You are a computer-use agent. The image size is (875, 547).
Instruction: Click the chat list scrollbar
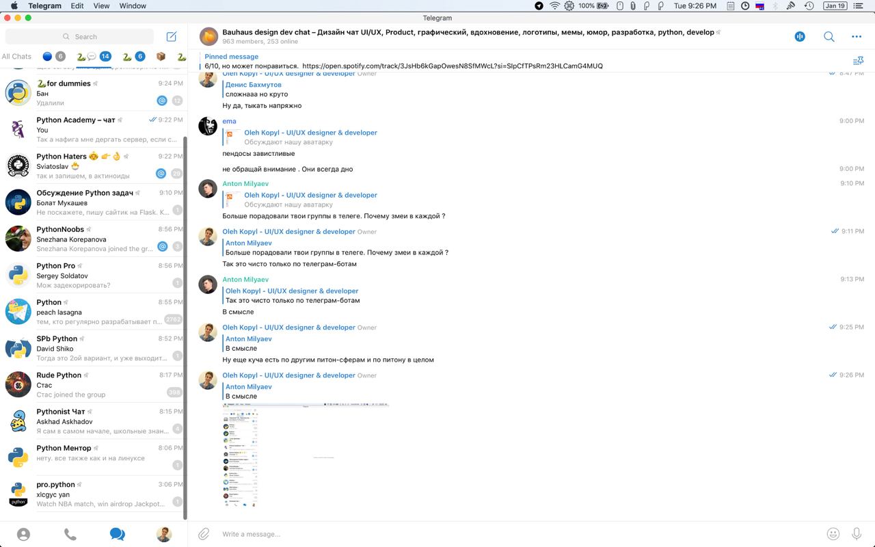(x=185, y=327)
